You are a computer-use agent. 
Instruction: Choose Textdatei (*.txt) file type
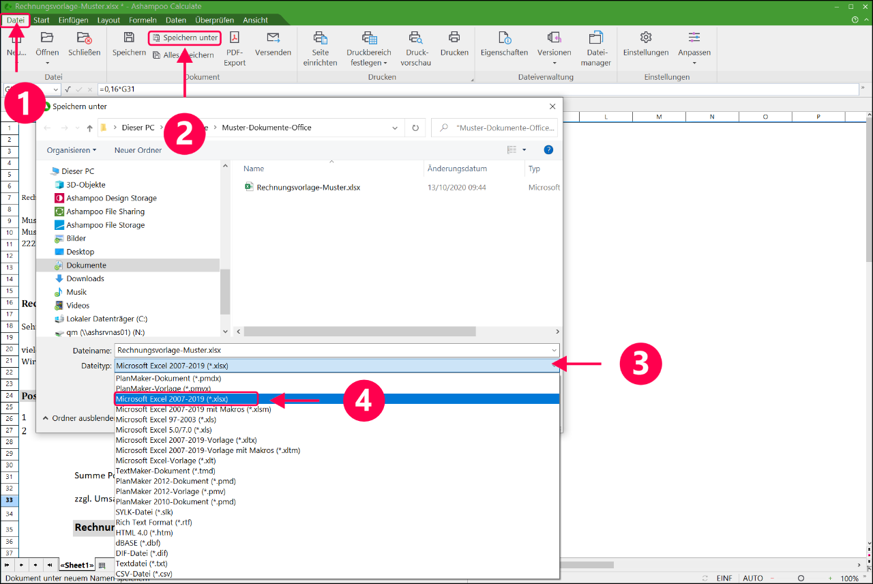(337, 564)
